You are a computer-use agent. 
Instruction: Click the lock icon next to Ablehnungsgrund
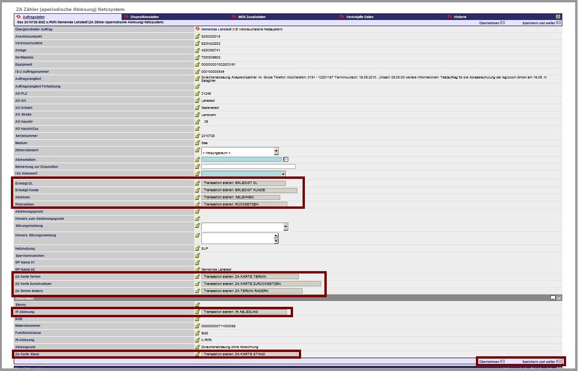point(197,212)
